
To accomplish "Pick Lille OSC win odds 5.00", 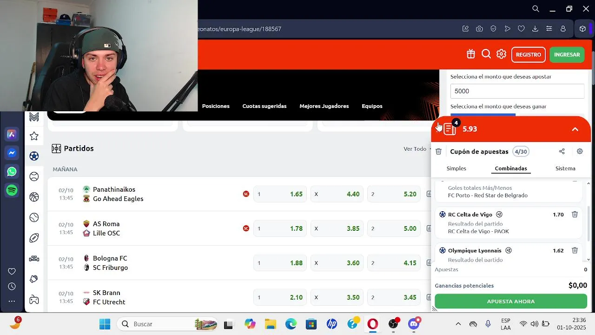I will [394, 228].
